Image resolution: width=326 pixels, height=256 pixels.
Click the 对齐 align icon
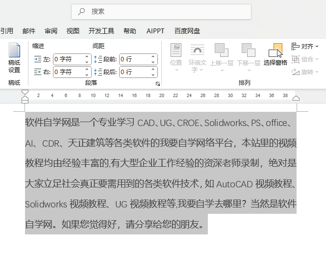click(x=296, y=47)
